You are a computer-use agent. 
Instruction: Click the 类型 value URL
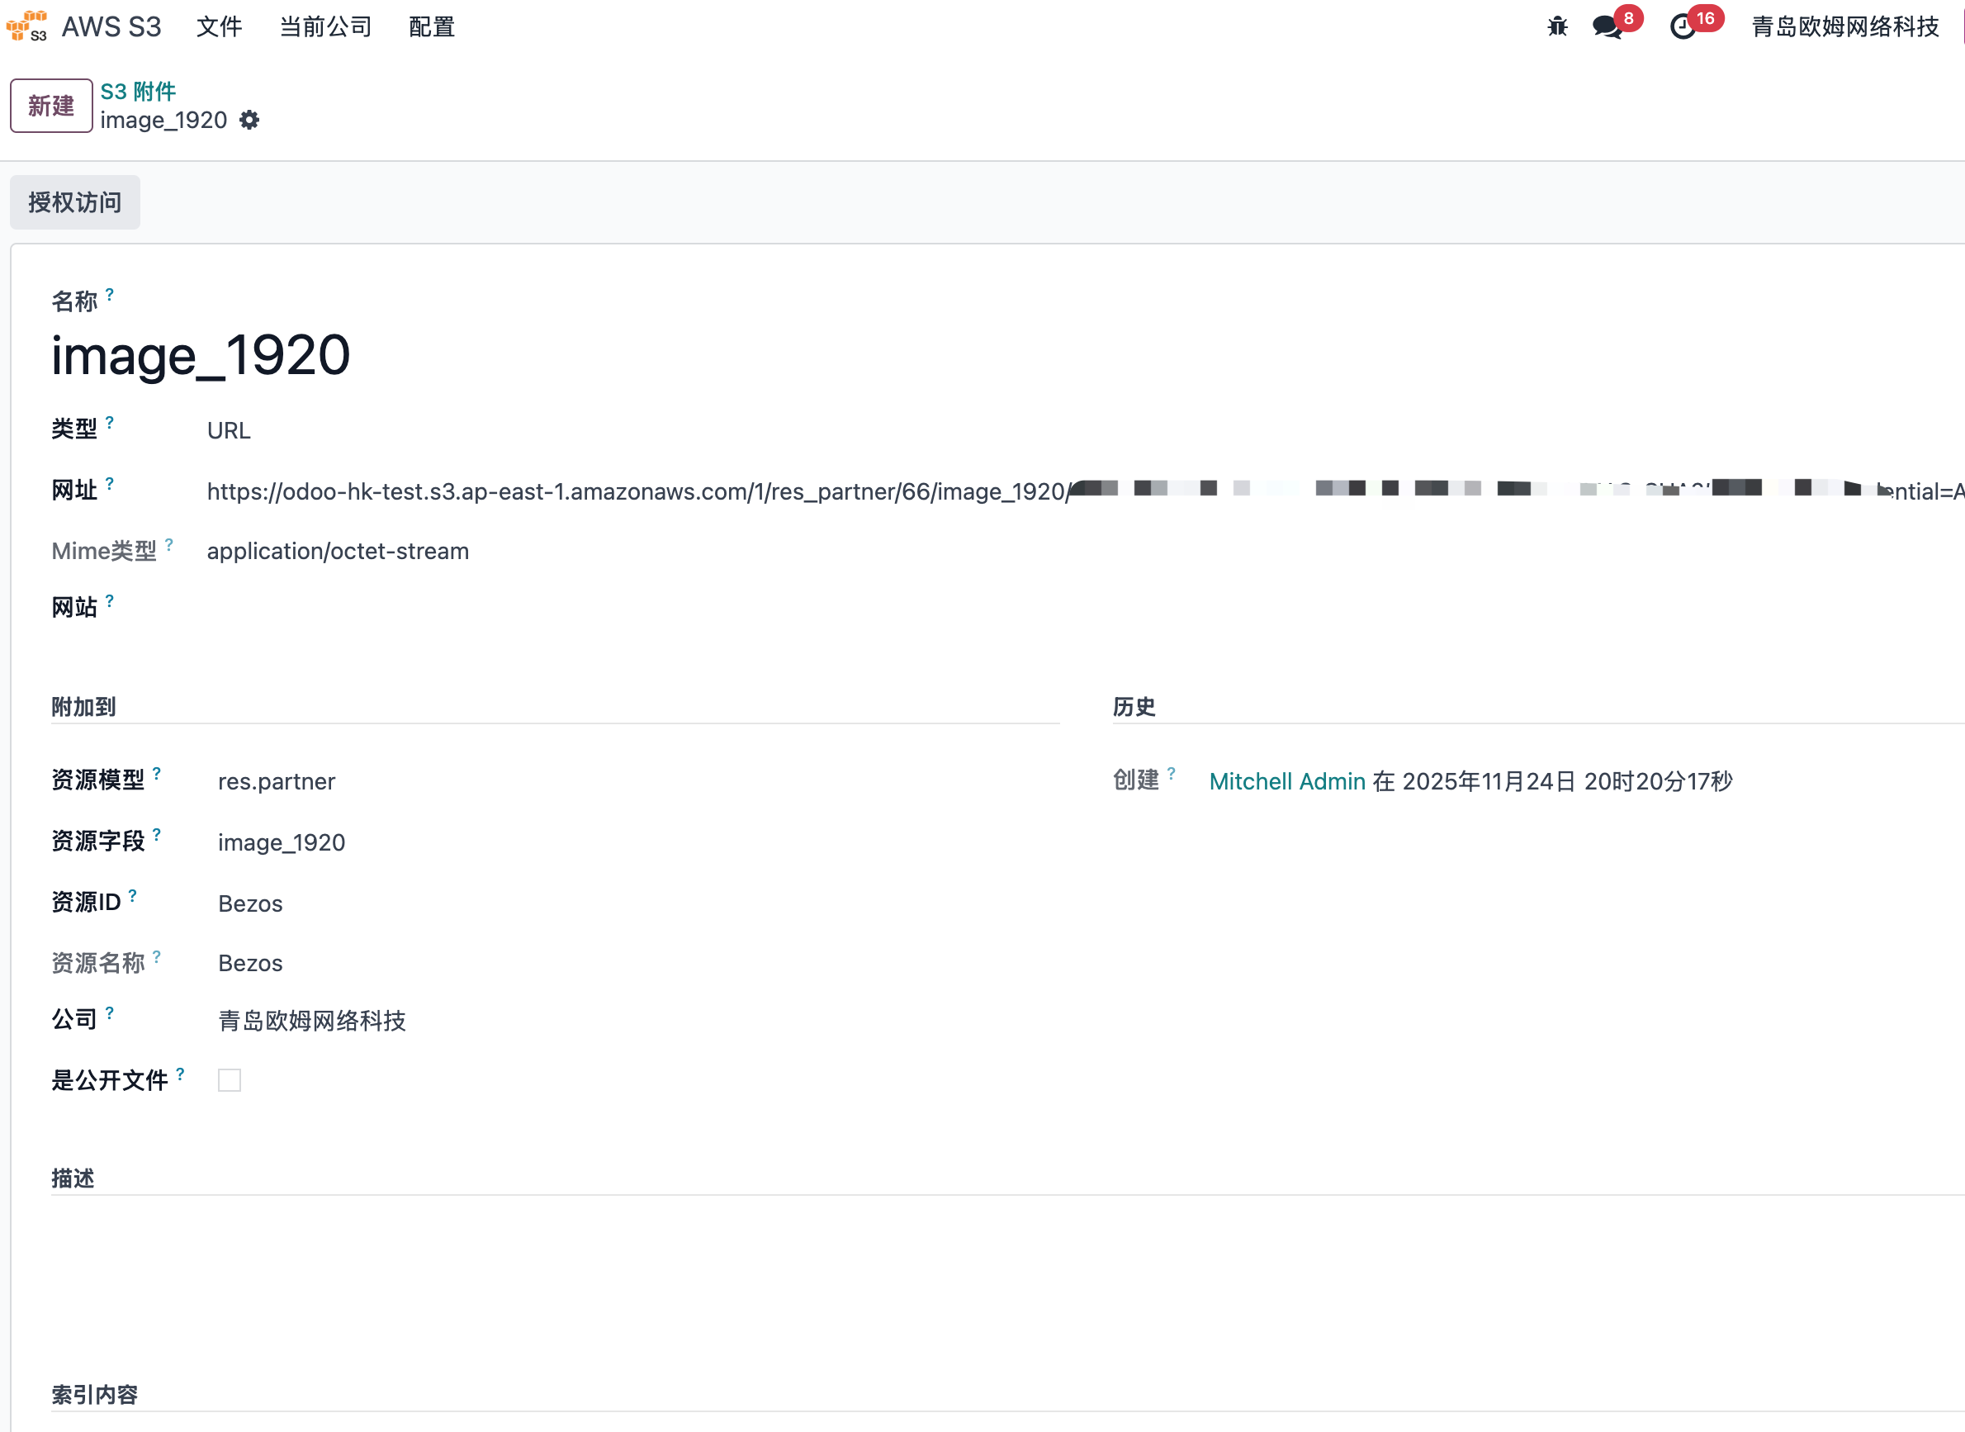click(x=229, y=431)
